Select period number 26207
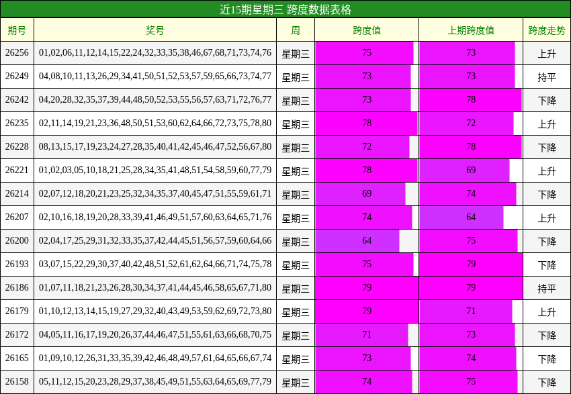 [17, 217]
